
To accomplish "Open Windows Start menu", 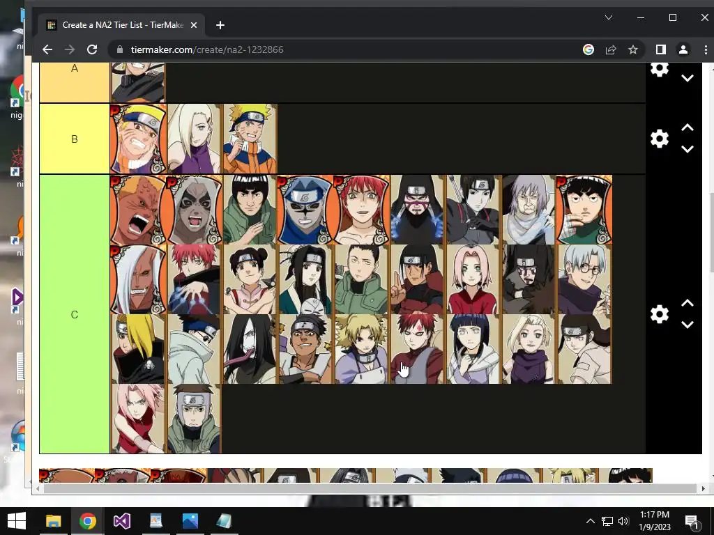I will (x=17, y=521).
